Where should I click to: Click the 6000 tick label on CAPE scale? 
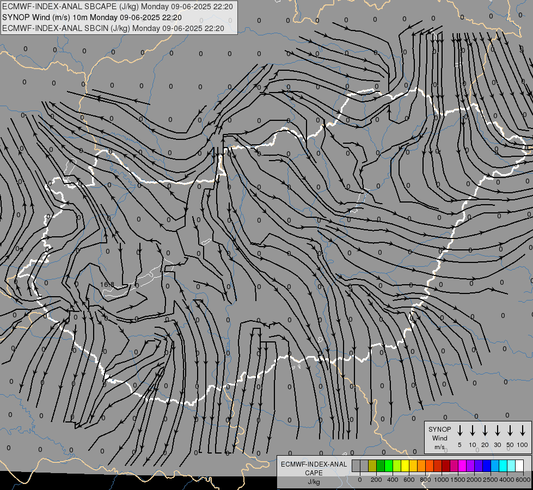pyautogui.click(x=523, y=480)
